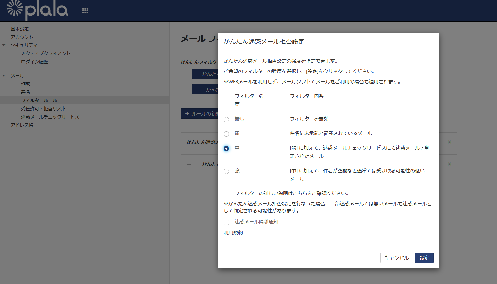Viewport: 497px width, 284px height.
Task: Open アドレス帳 from the sidebar
Action: pos(23,125)
